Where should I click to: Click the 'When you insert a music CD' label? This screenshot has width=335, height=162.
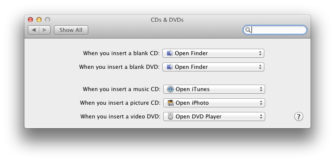[x=121, y=89]
